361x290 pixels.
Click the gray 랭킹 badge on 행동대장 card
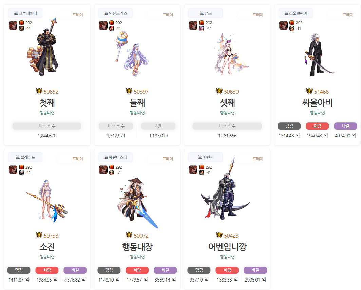point(109,270)
